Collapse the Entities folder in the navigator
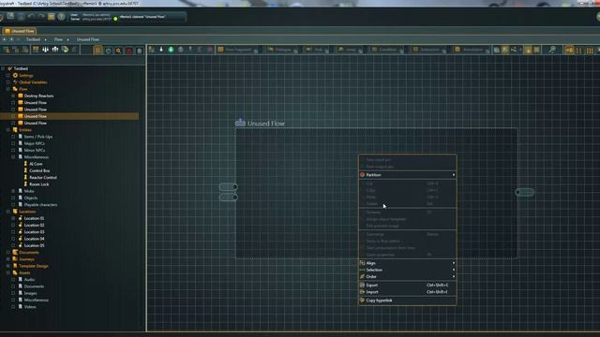The image size is (600, 337). tap(8, 130)
